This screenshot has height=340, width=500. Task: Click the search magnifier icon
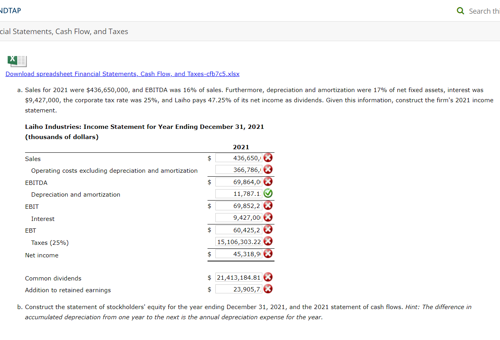point(460,11)
